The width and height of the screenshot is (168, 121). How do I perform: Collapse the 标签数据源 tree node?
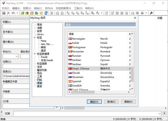[x=35, y=54]
